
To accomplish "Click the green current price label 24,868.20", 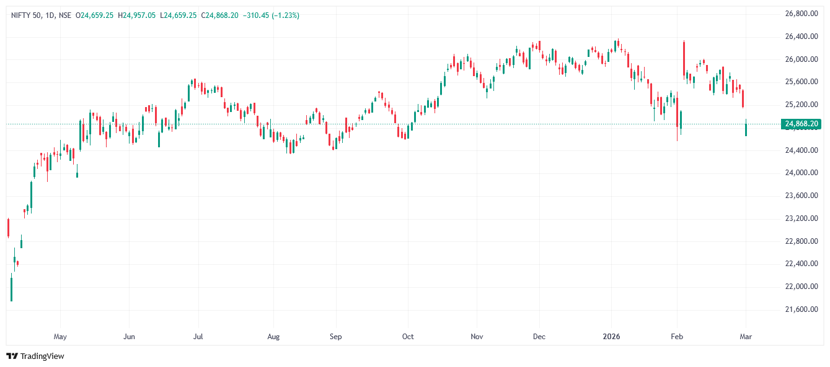I will click(802, 124).
